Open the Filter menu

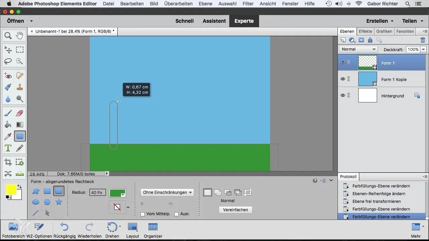pos(248,4)
